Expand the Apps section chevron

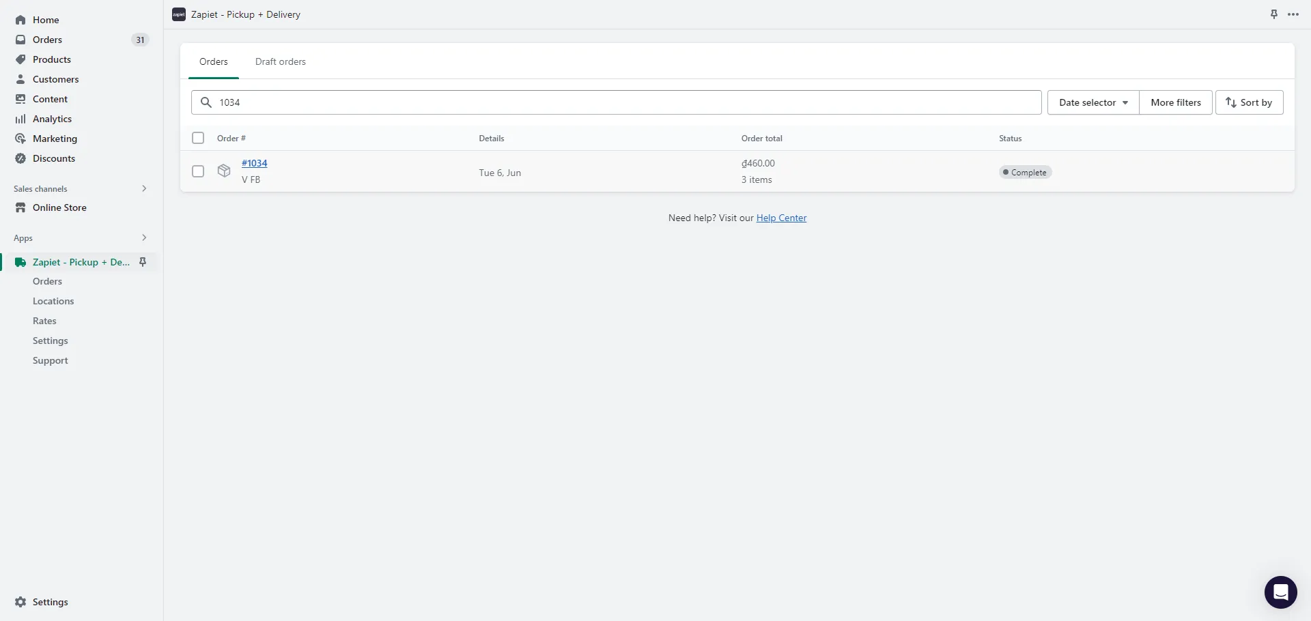click(144, 237)
